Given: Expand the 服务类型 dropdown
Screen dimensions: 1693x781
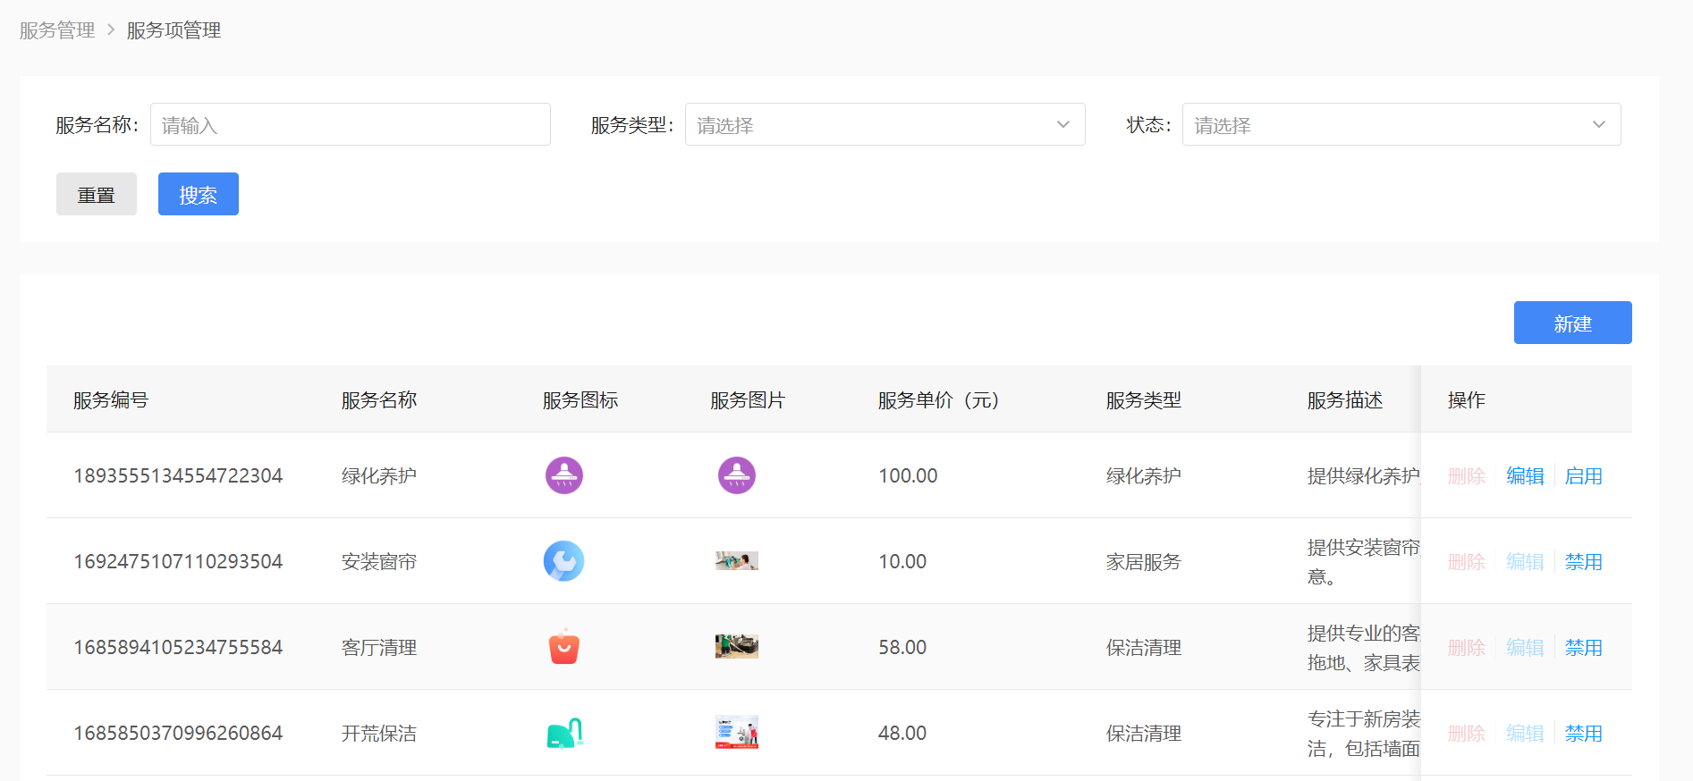Looking at the screenshot, I should (x=885, y=125).
